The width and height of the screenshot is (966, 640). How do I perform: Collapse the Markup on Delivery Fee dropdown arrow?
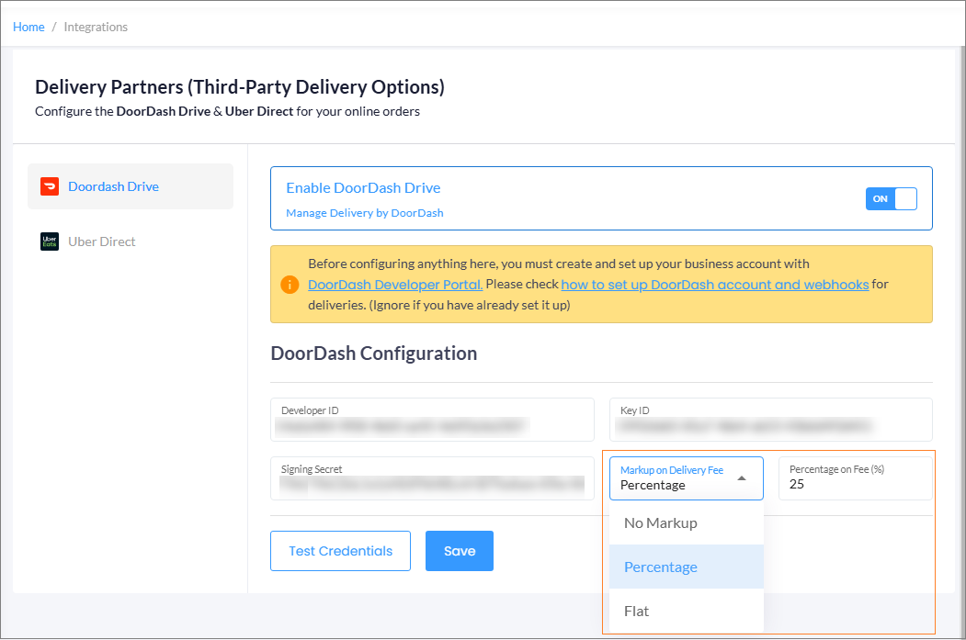point(742,478)
